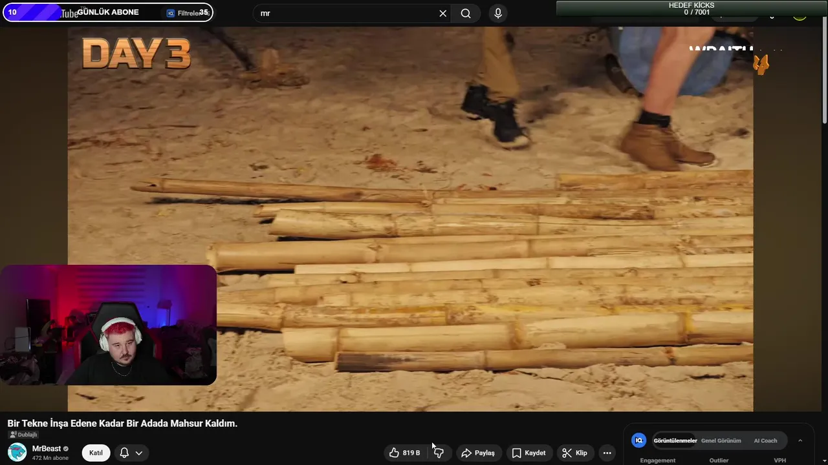Open the MrBeast channel avatar
Image resolution: width=828 pixels, height=465 pixels.
click(17, 453)
